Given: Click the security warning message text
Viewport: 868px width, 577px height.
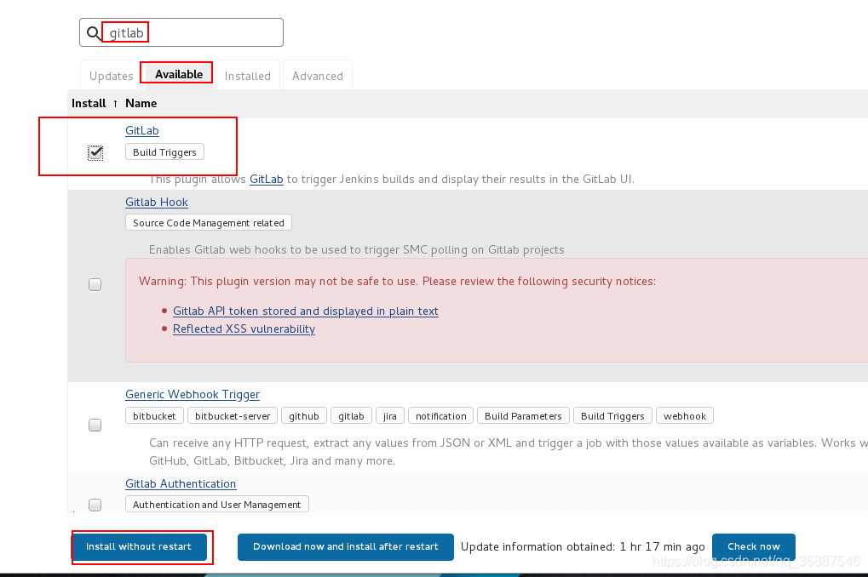Looking at the screenshot, I should pos(397,281).
